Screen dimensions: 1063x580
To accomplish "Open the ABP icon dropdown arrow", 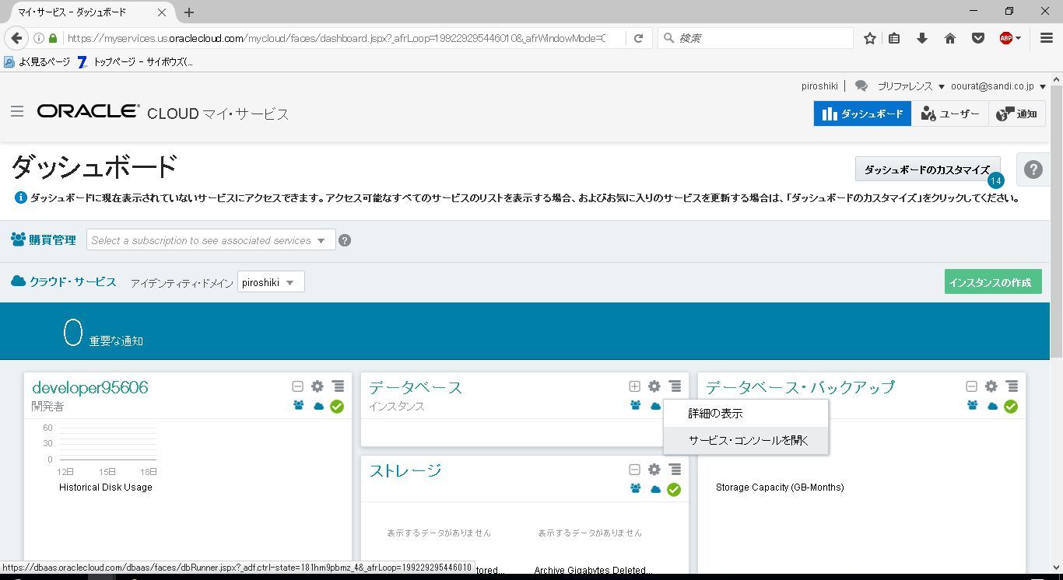I will (1018, 38).
